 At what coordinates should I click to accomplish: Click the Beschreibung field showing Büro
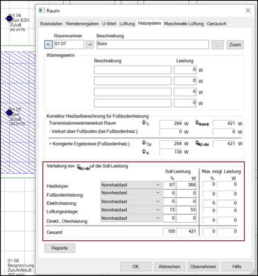(x=153, y=44)
